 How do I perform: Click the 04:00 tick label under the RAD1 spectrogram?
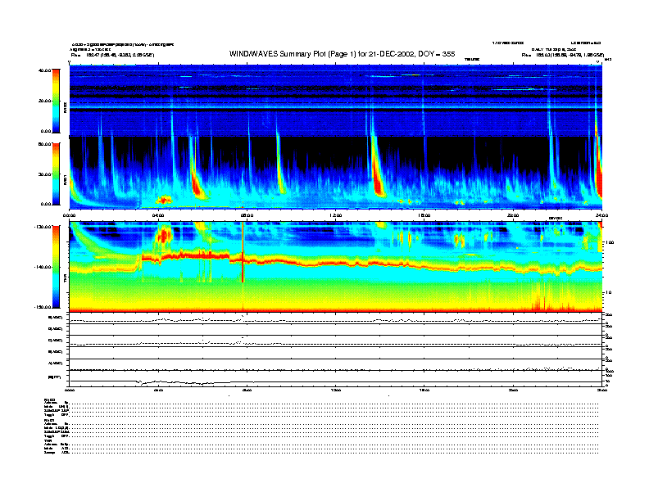point(158,215)
